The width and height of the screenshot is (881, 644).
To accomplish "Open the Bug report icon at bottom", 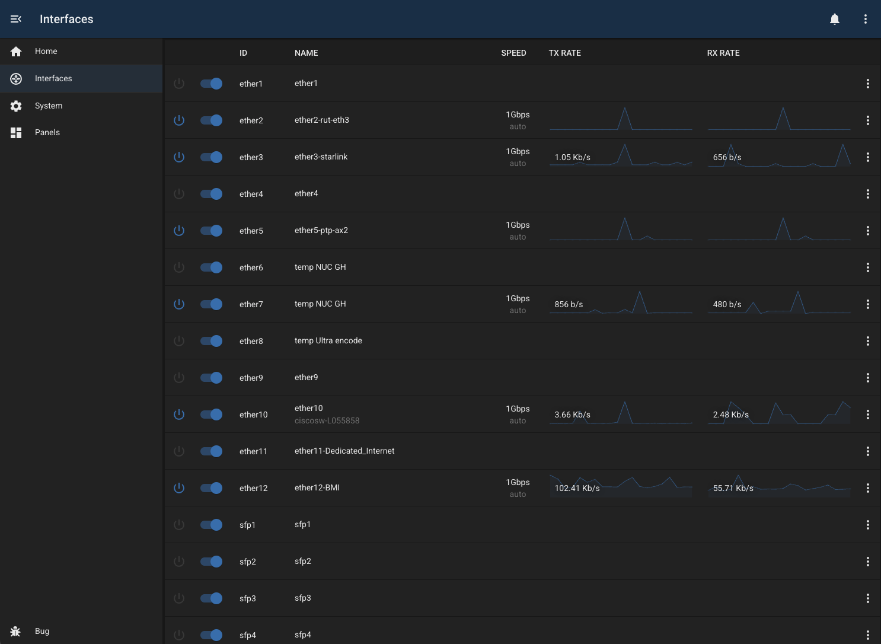I will [x=15, y=631].
